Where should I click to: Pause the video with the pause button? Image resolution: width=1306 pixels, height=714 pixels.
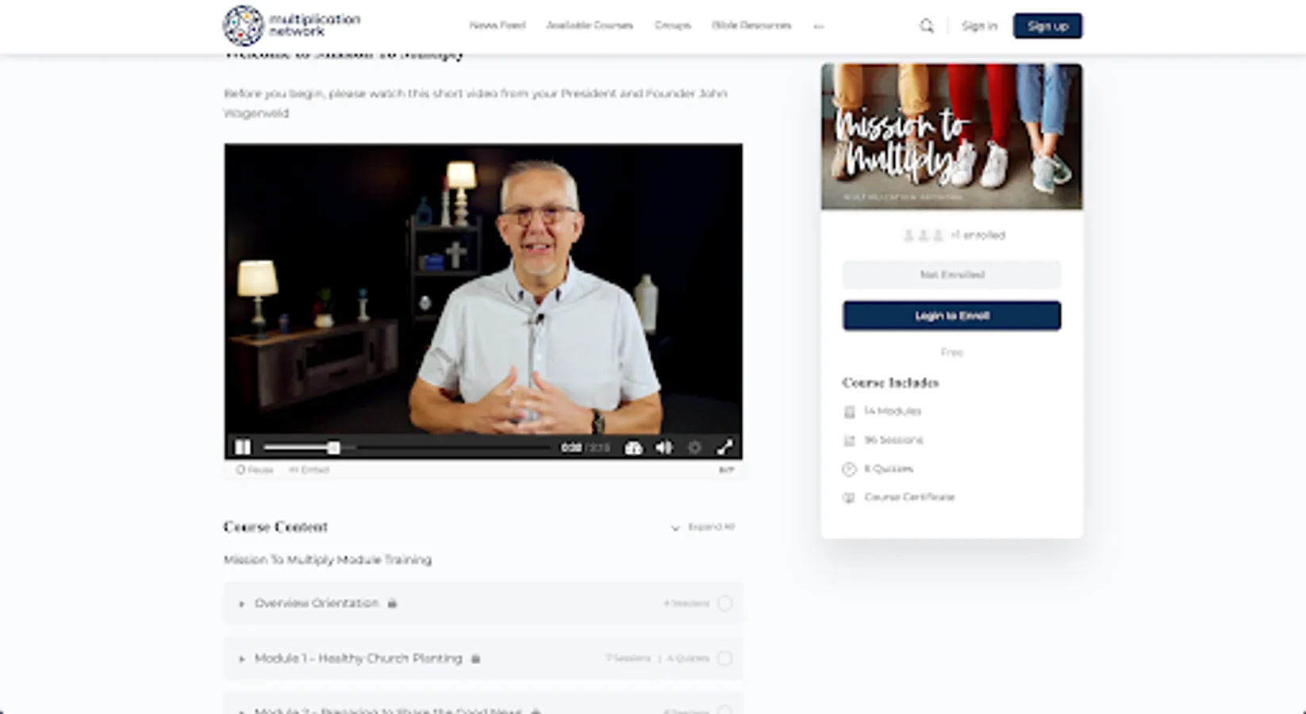[243, 447]
